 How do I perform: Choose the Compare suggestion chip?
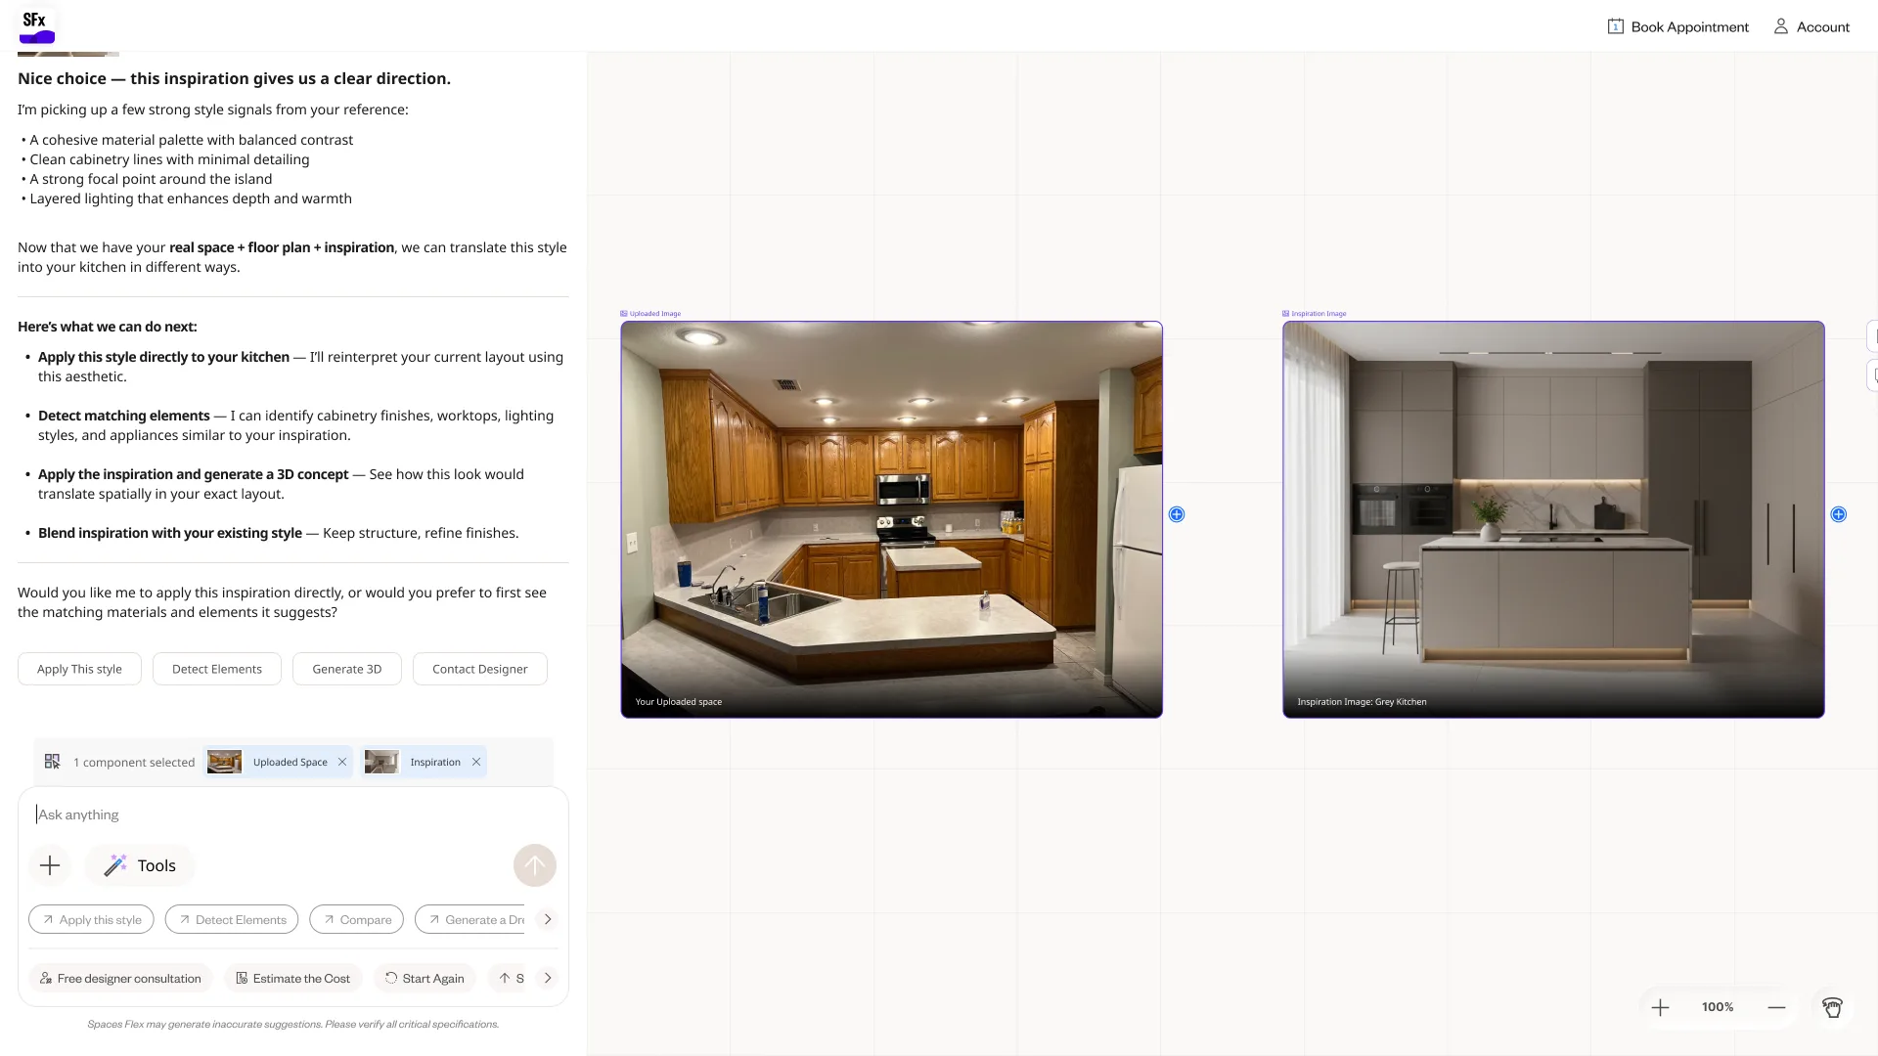356,919
